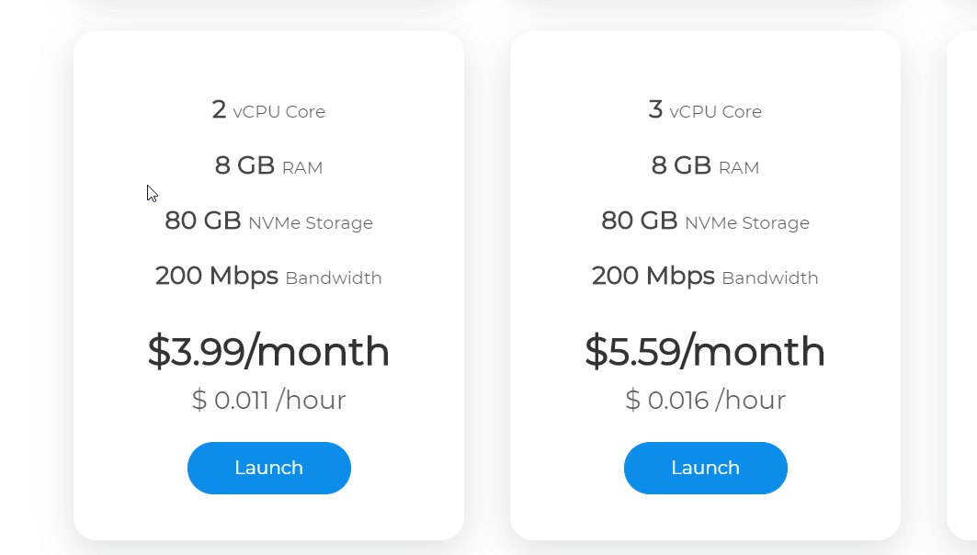Click 200 Mbps value in the 2 vCPU plan
Screen dimensions: 977x555
[x=216, y=276]
